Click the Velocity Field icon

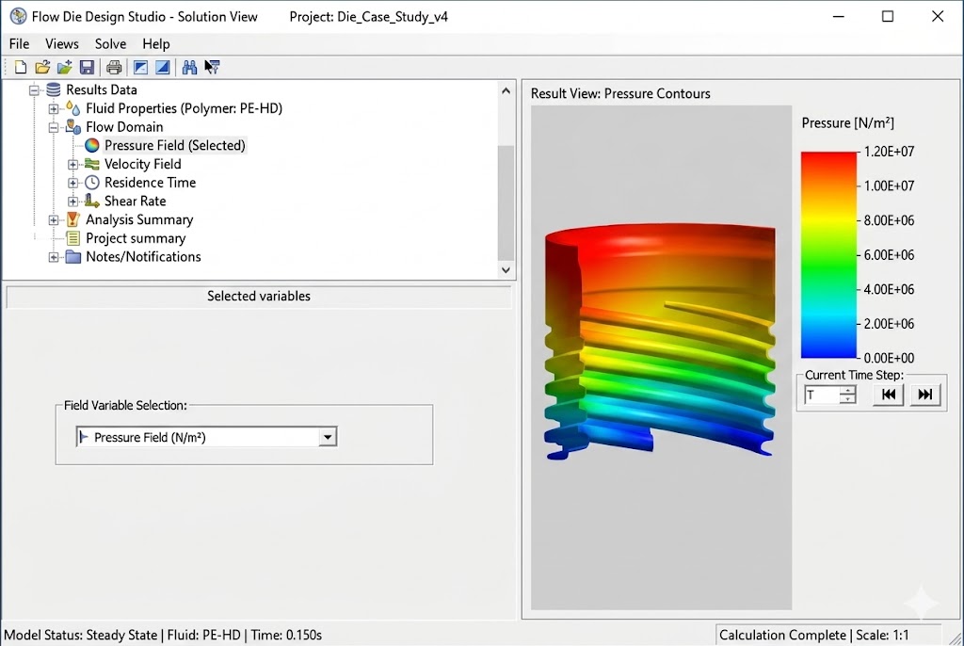coord(91,164)
